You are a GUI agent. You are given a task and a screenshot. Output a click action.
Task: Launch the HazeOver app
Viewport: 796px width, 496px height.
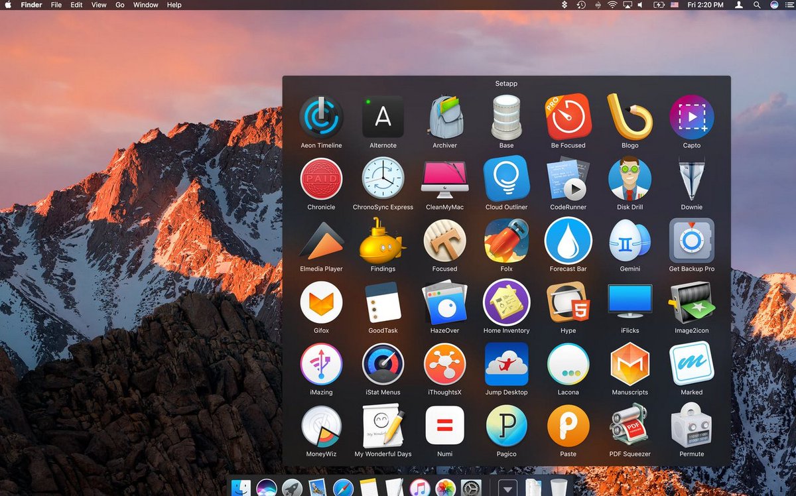[444, 302]
